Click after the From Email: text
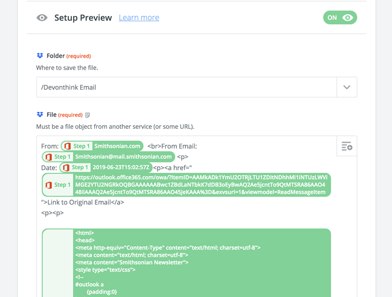 tap(198, 146)
